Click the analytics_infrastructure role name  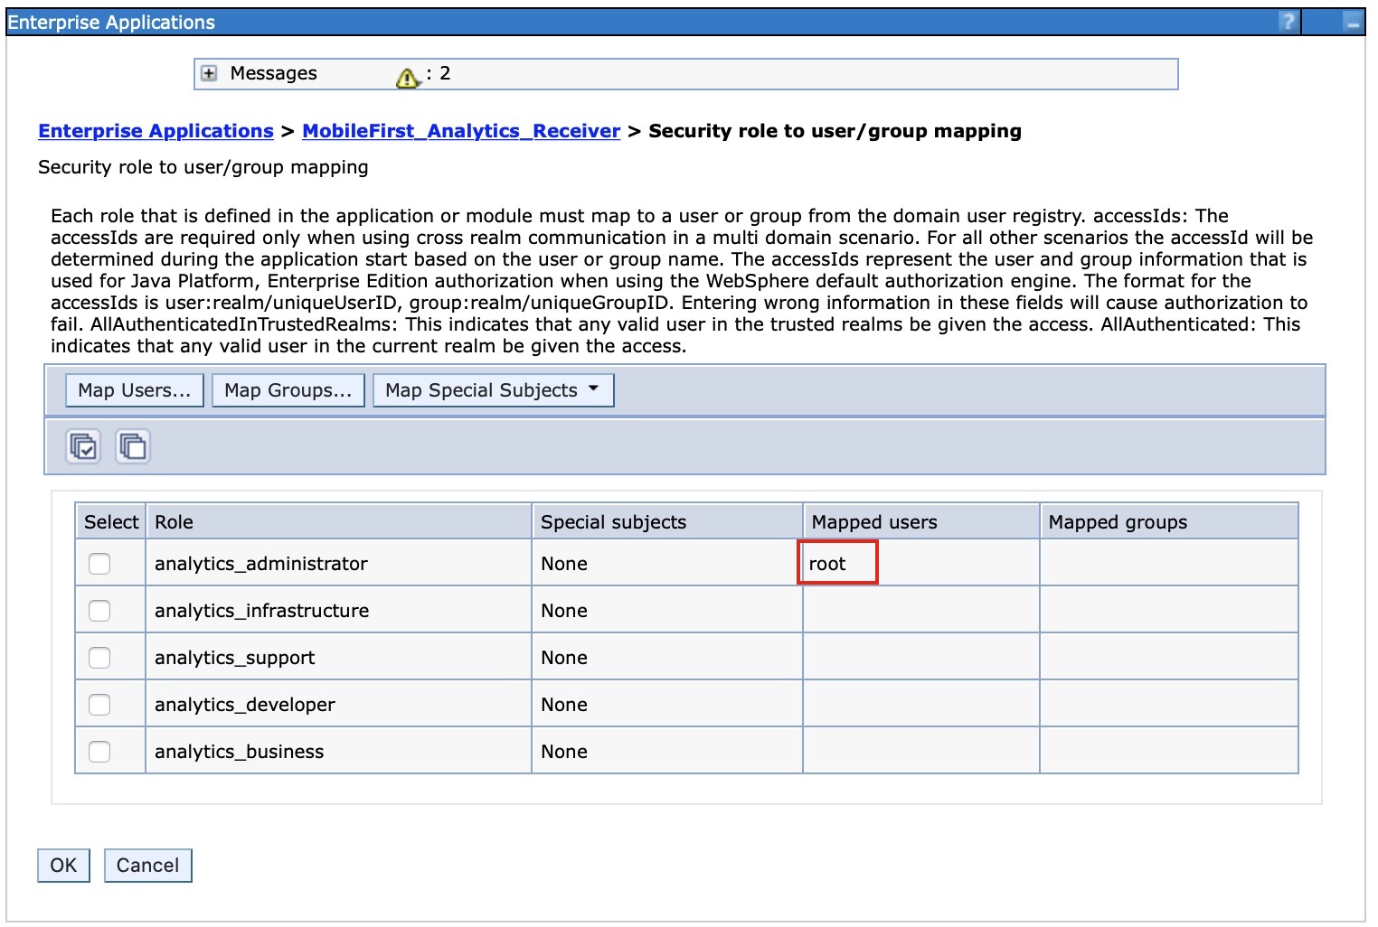[x=262, y=611]
